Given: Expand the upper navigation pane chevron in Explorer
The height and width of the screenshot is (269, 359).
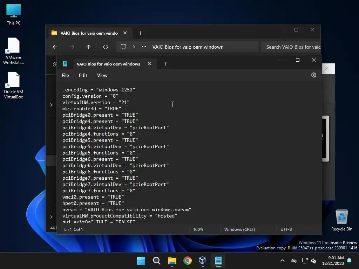Looking at the screenshot, I should (51, 105).
